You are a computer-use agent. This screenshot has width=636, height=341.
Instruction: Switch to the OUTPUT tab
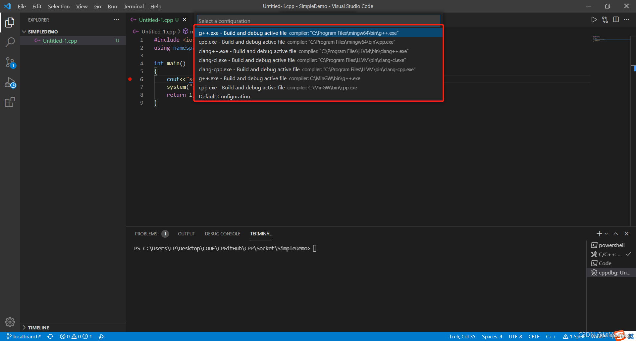click(186, 234)
